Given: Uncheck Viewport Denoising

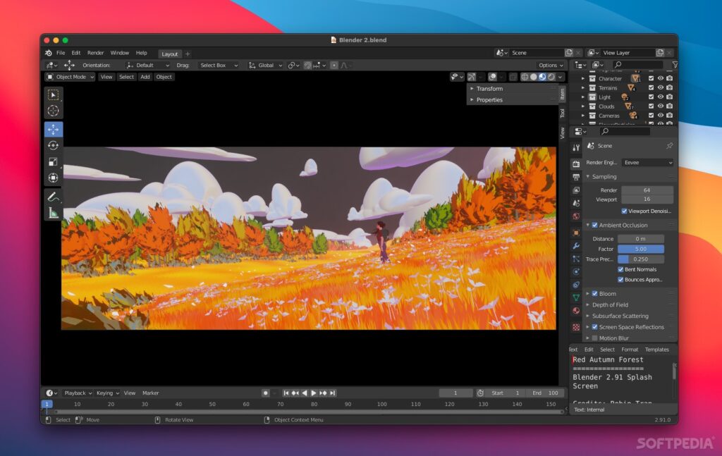Looking at the screenshot, I should click(x=625, y=211).
